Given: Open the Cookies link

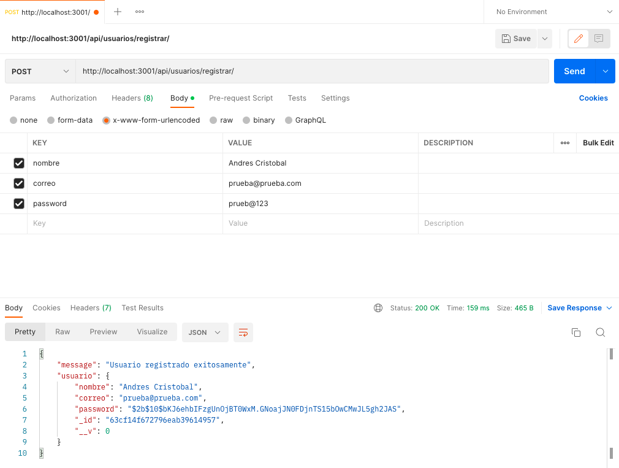Looking at the screenshot, I should point(593,98).
